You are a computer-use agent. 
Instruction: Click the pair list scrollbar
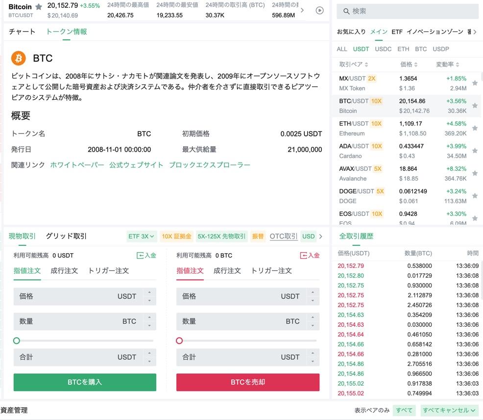481,77
